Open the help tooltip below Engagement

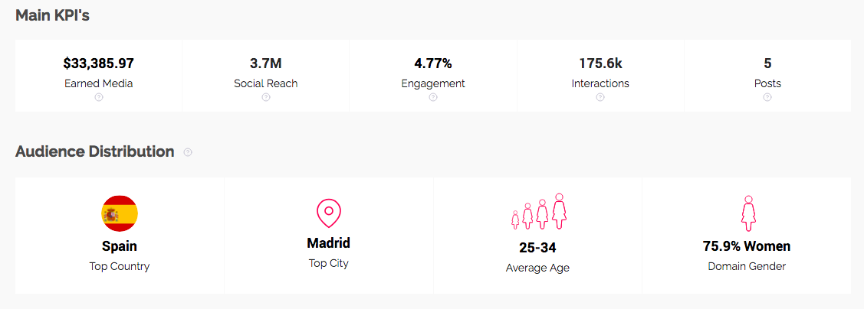point(433,97)
